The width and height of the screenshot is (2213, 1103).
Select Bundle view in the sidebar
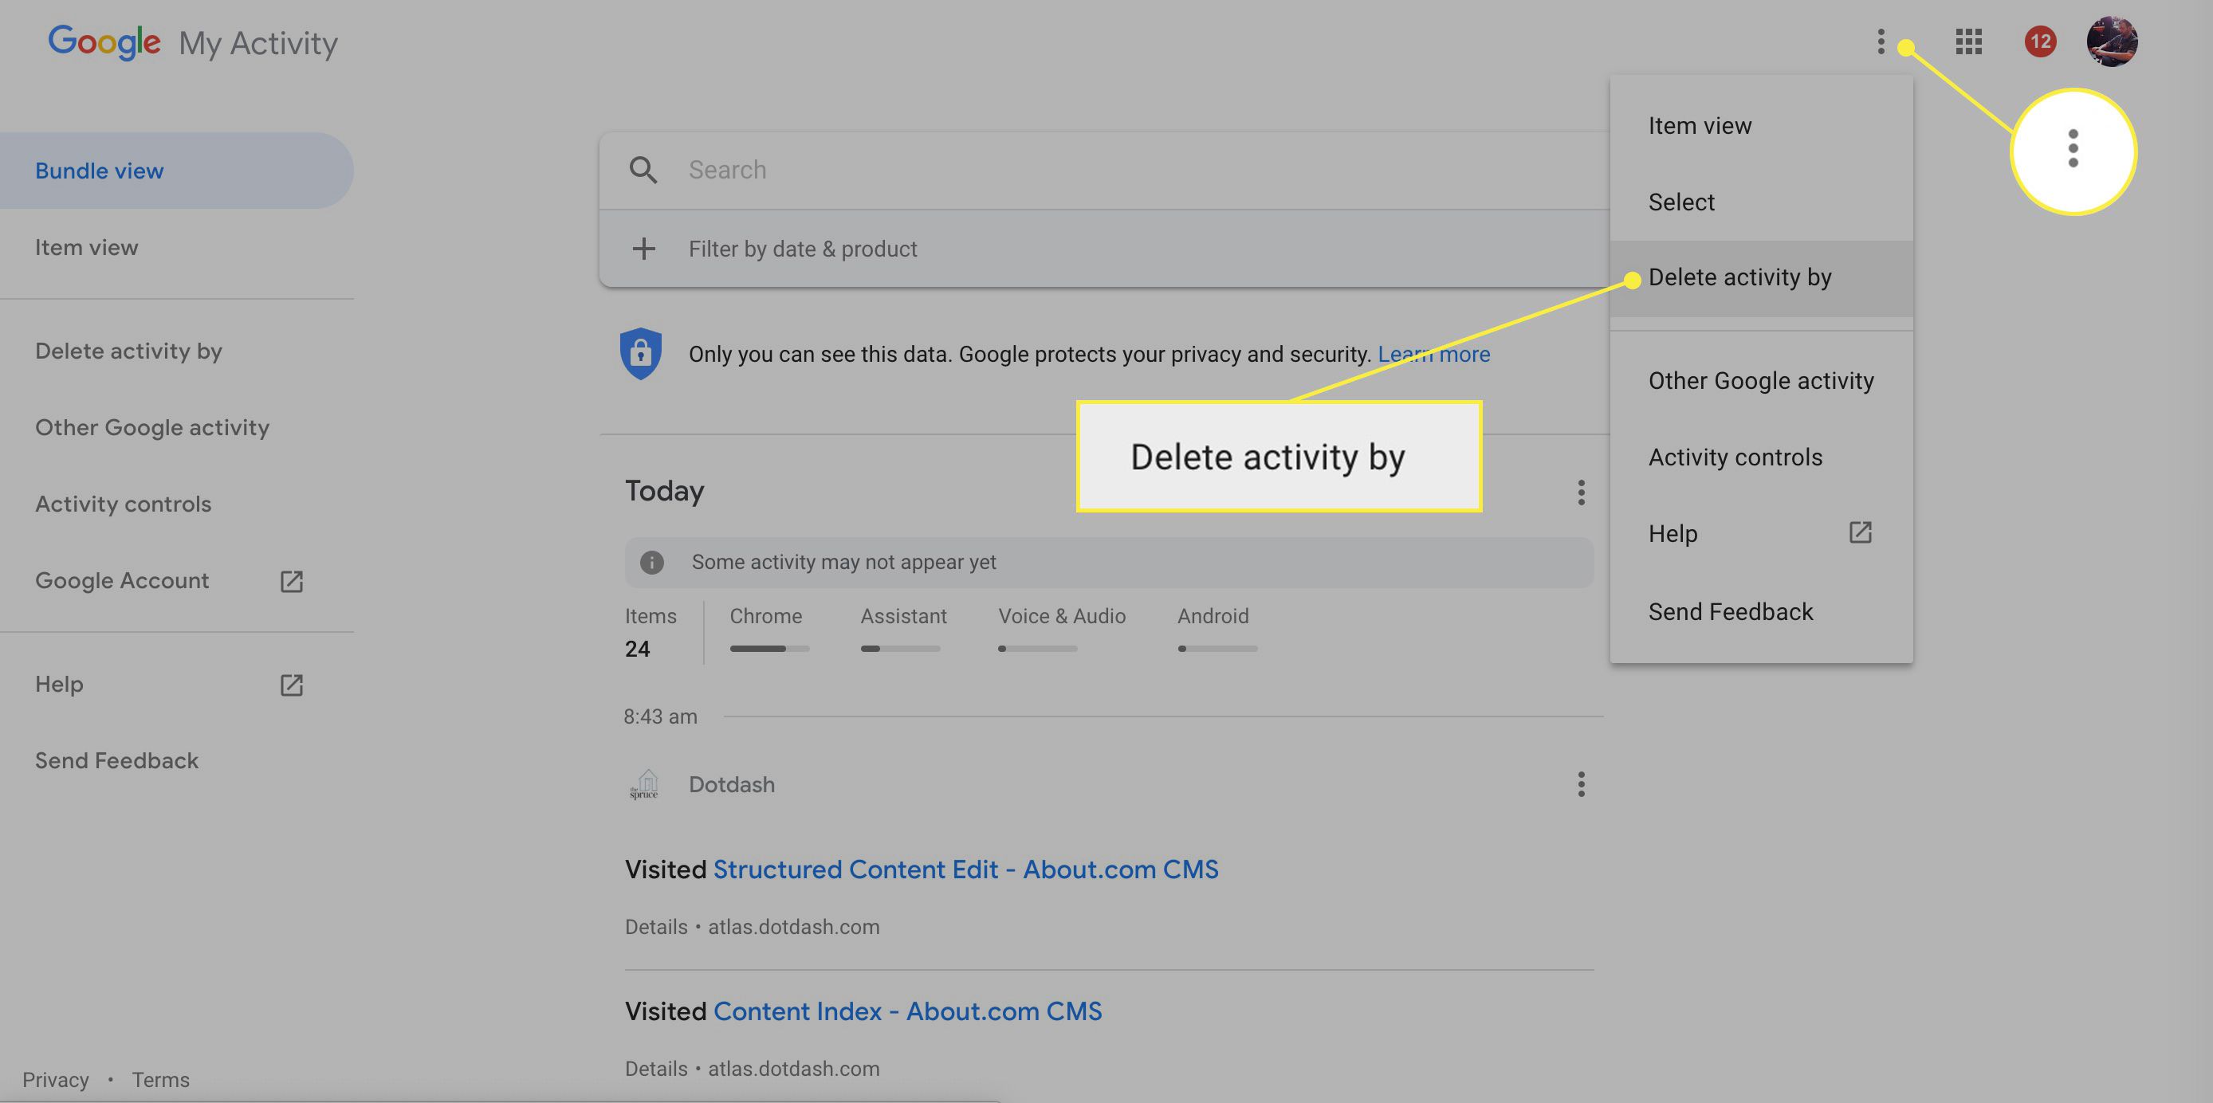coord(176,170)
